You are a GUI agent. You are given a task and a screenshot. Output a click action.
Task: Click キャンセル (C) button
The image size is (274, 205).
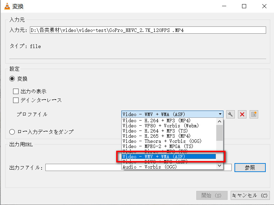pyautogui.click(x=250, y=195)
